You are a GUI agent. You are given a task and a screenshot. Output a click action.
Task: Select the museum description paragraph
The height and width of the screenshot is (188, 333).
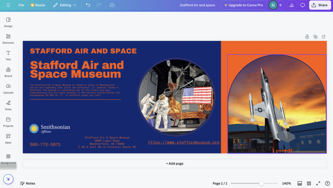point(75,90)
